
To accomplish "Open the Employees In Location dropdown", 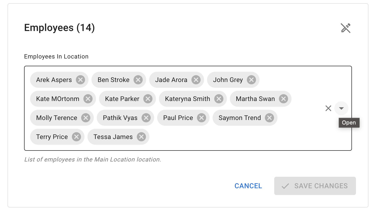I will point(341,108).
